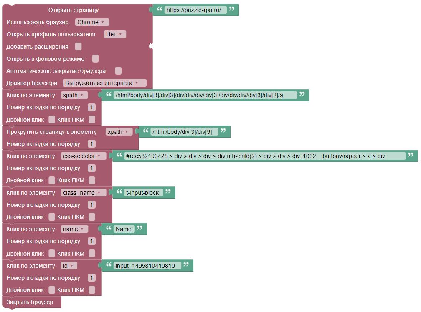The height and width of the screenshot is (312, 421).
Task: Edit the Name text value field
Action: click(124, 229)
